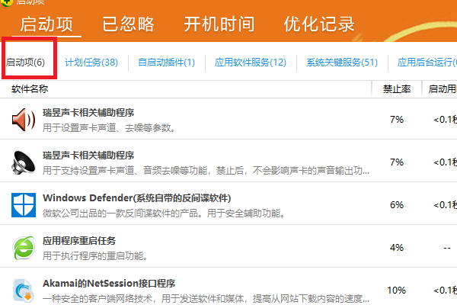Click description 用于执行程序的重启功能。
457x305 pixels.
click(x=95, y=256)
